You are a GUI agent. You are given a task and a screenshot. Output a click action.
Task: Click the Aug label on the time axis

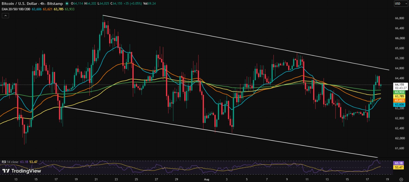pos(207,179)
